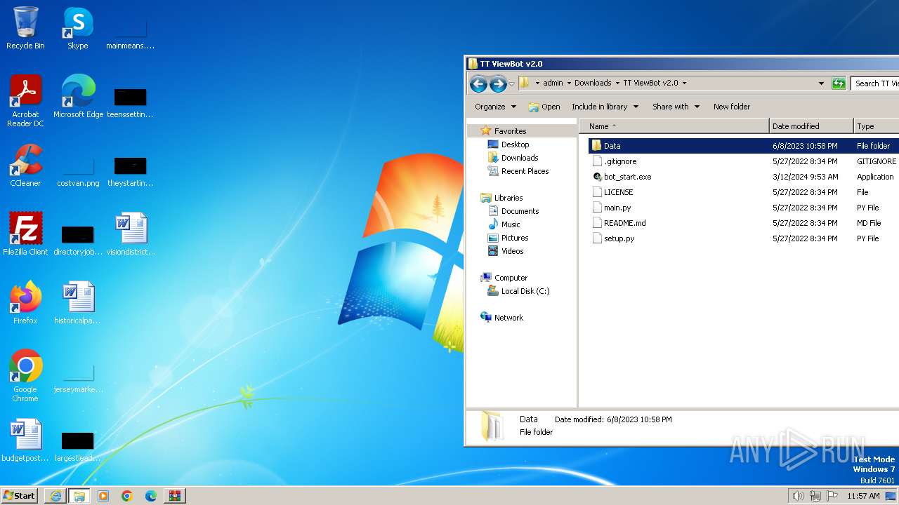
Task: Open Videos library
Action: click(x=512, y=251)
